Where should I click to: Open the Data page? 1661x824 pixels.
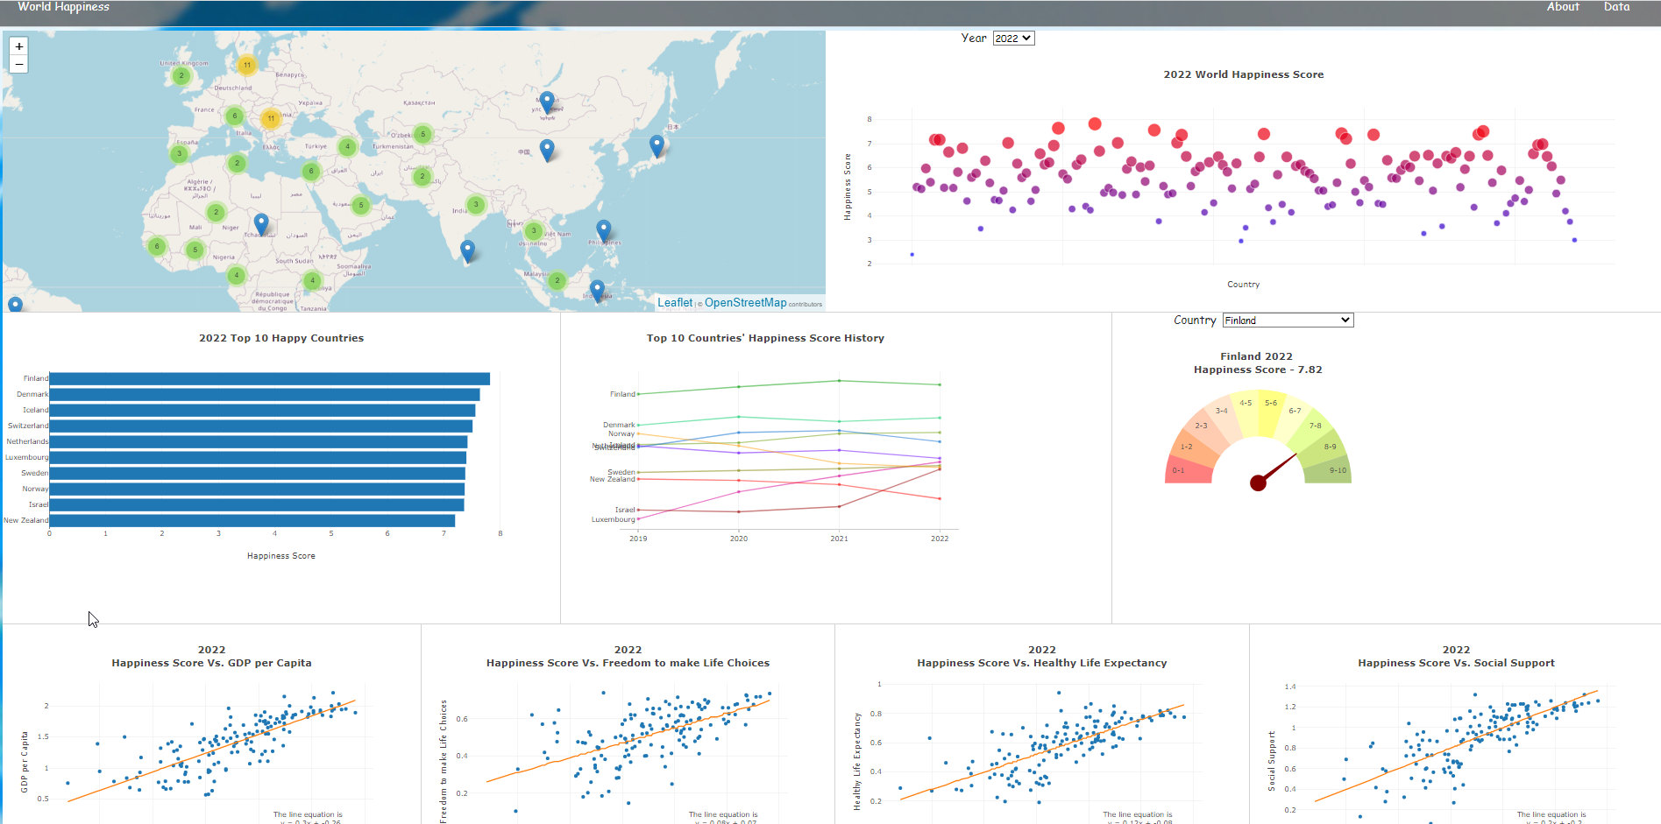coord(1617,7)
